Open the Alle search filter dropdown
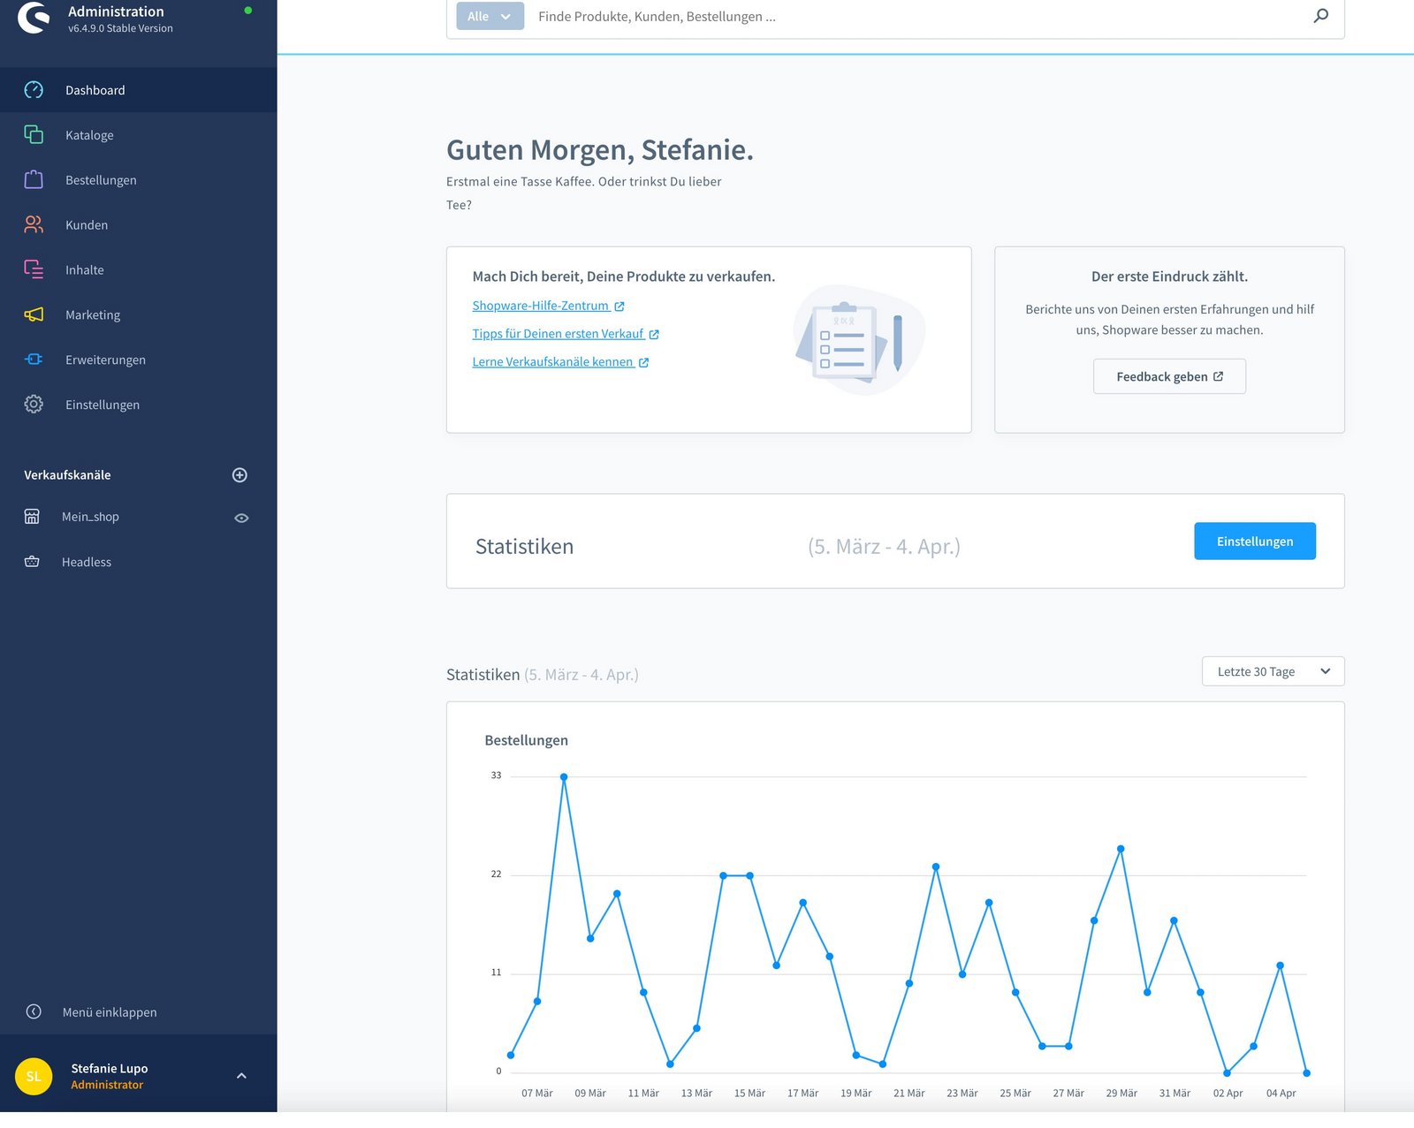The image size is (1414, 1128). point(490,16)
